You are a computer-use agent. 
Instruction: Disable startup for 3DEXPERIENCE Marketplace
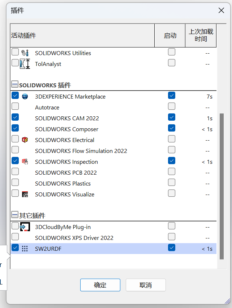(172, 95)
